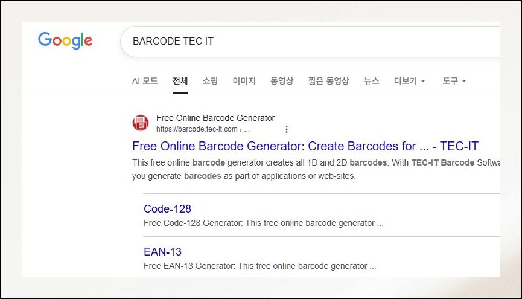Click the Google logo
This screenshot has height=299, width=522.
pyautogui.click(x=65, y=40)
